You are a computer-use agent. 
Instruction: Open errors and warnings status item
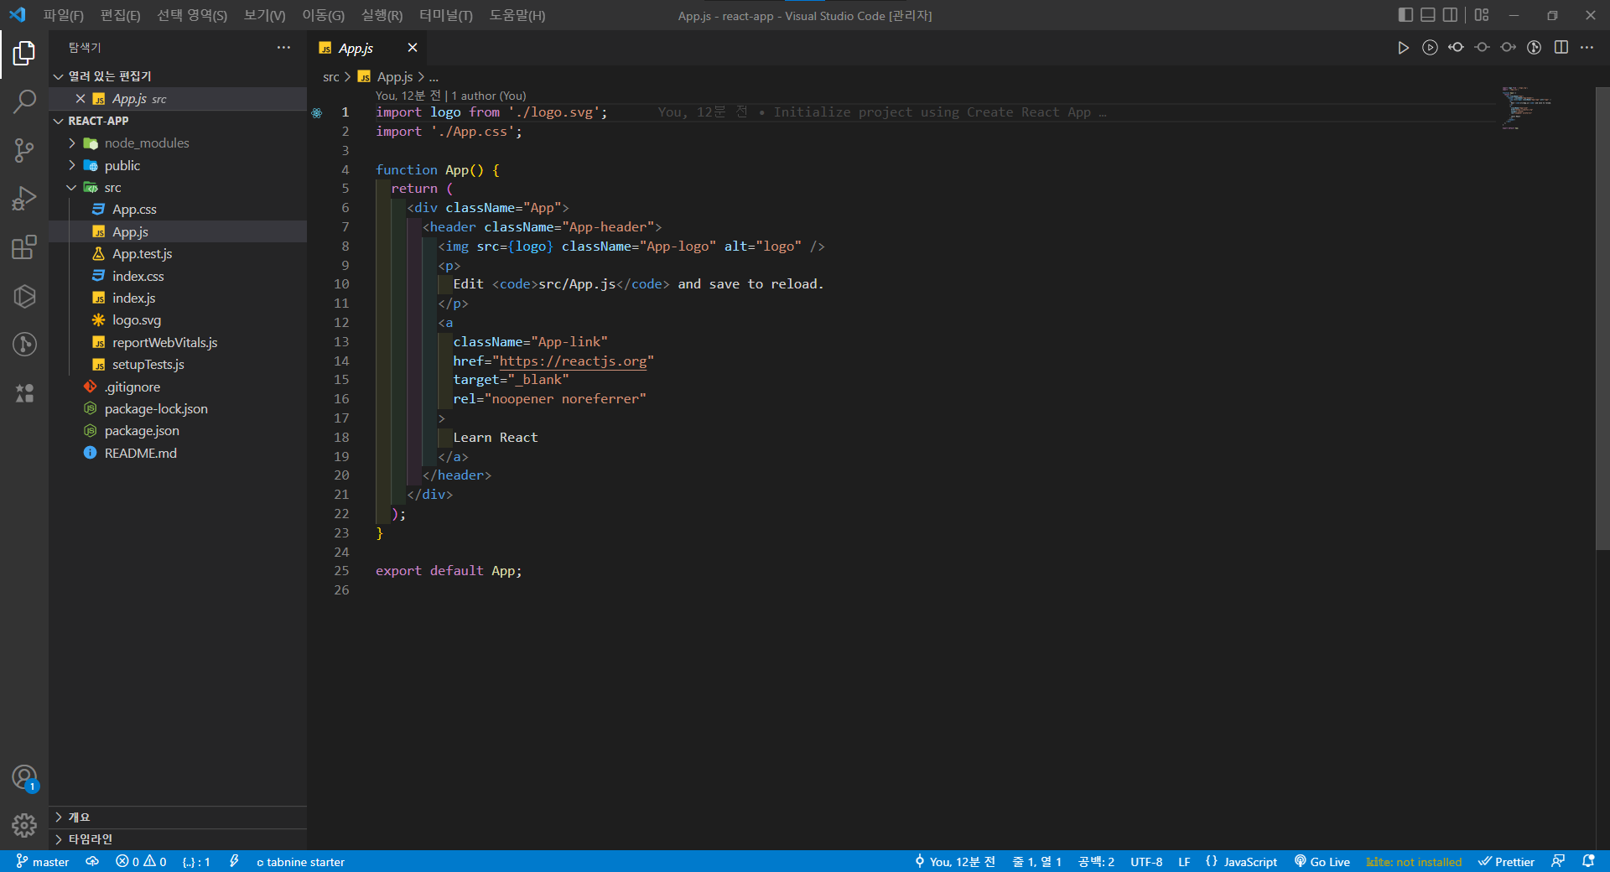(141, 862)
